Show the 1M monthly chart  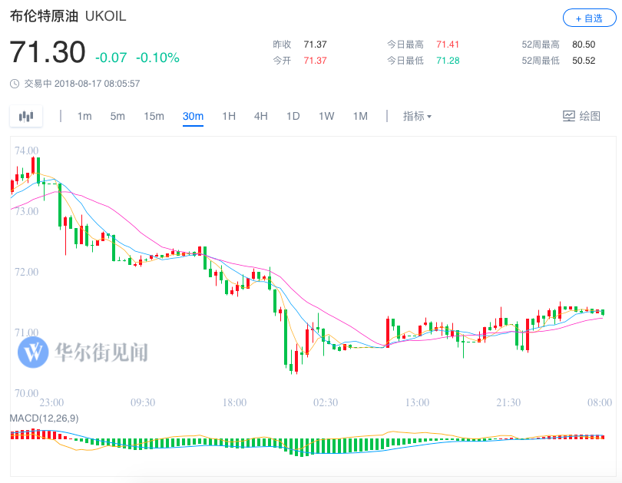tap(360, 116)
